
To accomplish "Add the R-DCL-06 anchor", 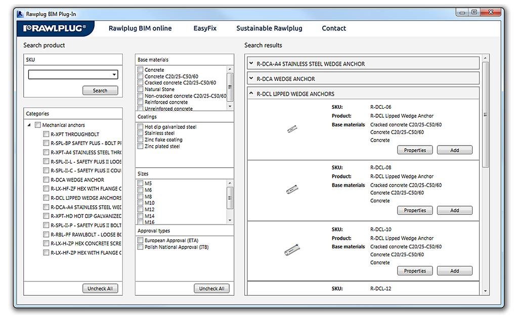I will point(455,150).
